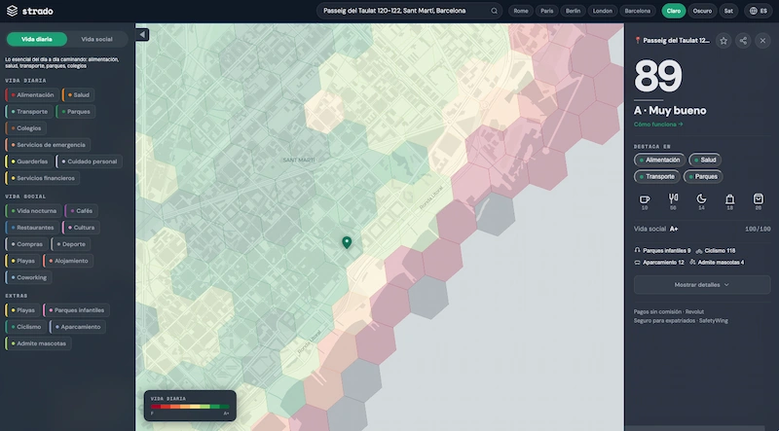Toggle Aparcamiento filter under Extras
The width and height of the screenshot is (779, 431).
(78, 327)
